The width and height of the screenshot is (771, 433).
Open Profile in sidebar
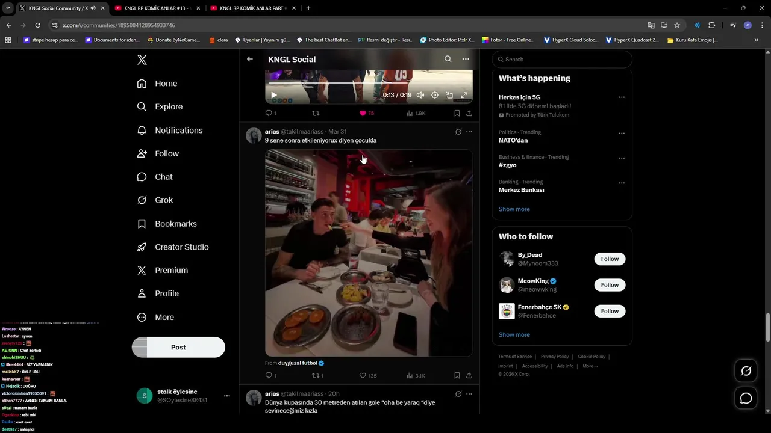tap(158, 293)
